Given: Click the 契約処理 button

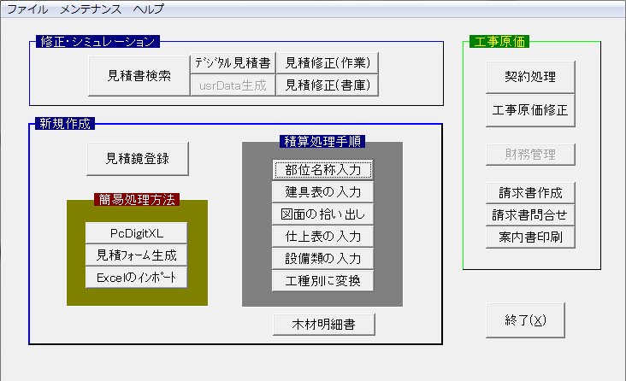Looking at the screenshot, I should tap(530, 77).
